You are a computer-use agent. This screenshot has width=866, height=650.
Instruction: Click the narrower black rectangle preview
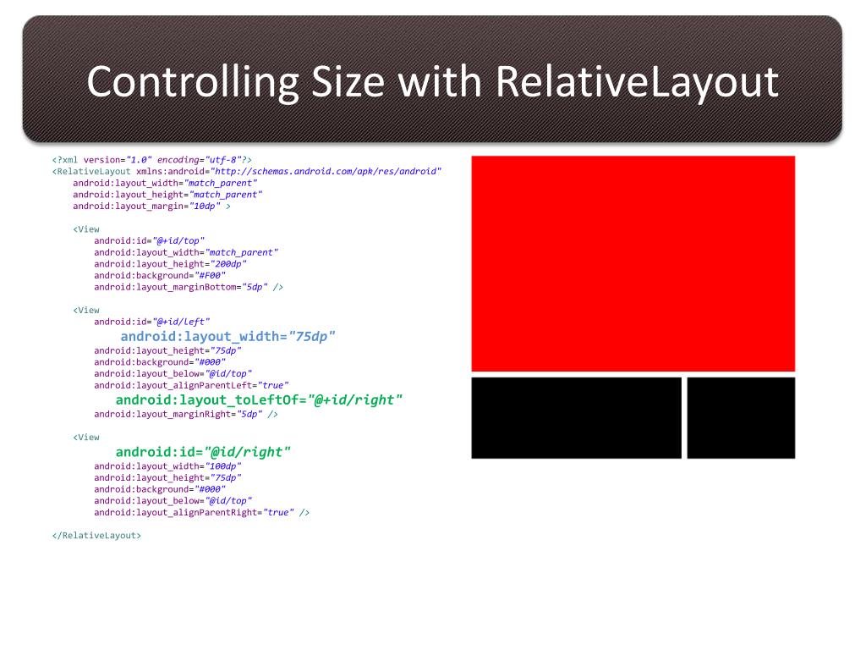pos(741,418)
